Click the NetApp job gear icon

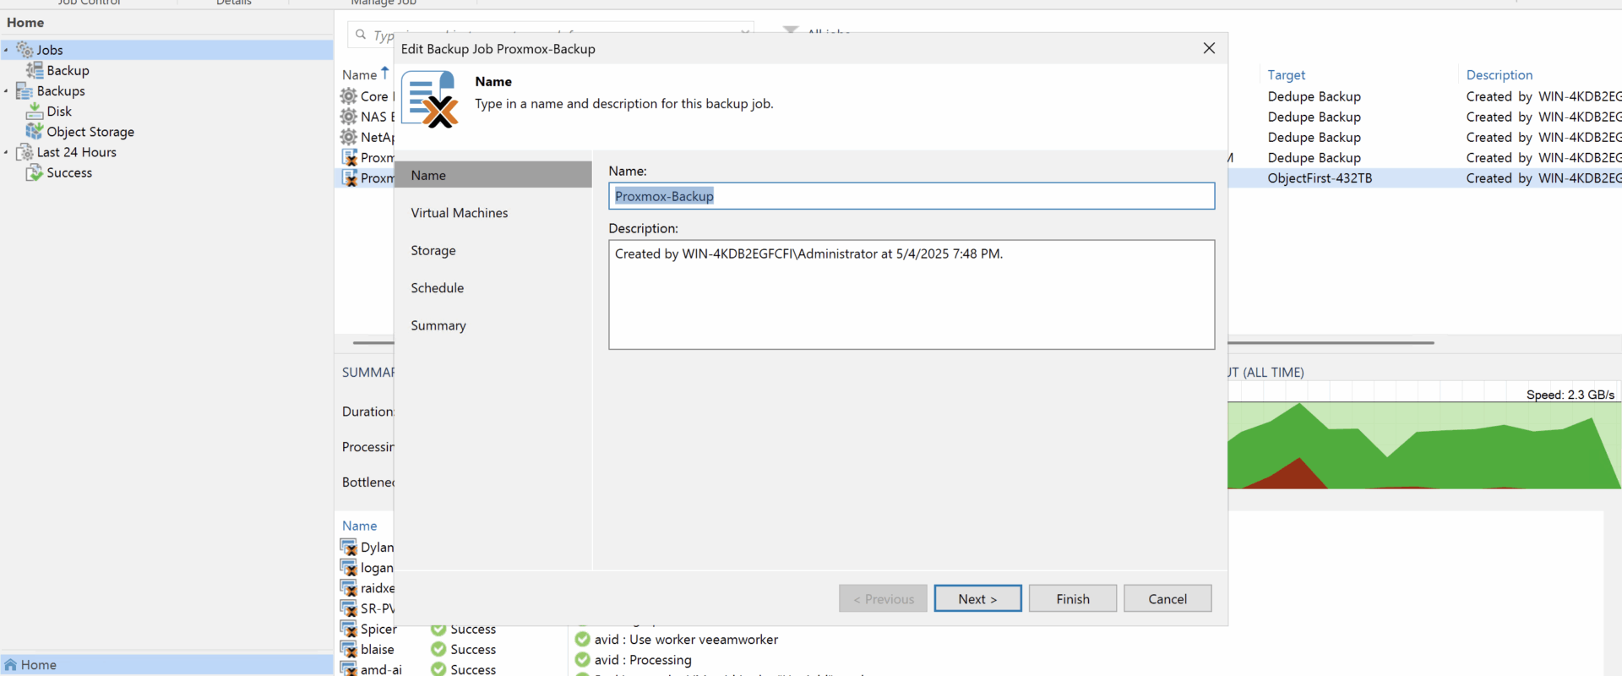(x=349, y=137)
